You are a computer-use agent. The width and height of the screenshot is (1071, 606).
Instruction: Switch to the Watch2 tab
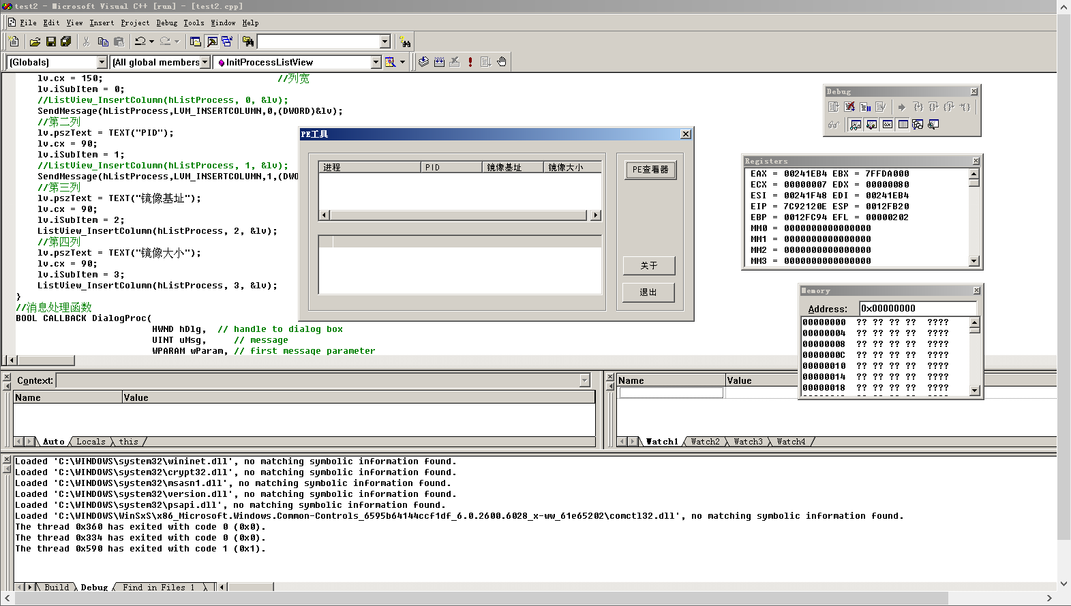pos(705,442)
